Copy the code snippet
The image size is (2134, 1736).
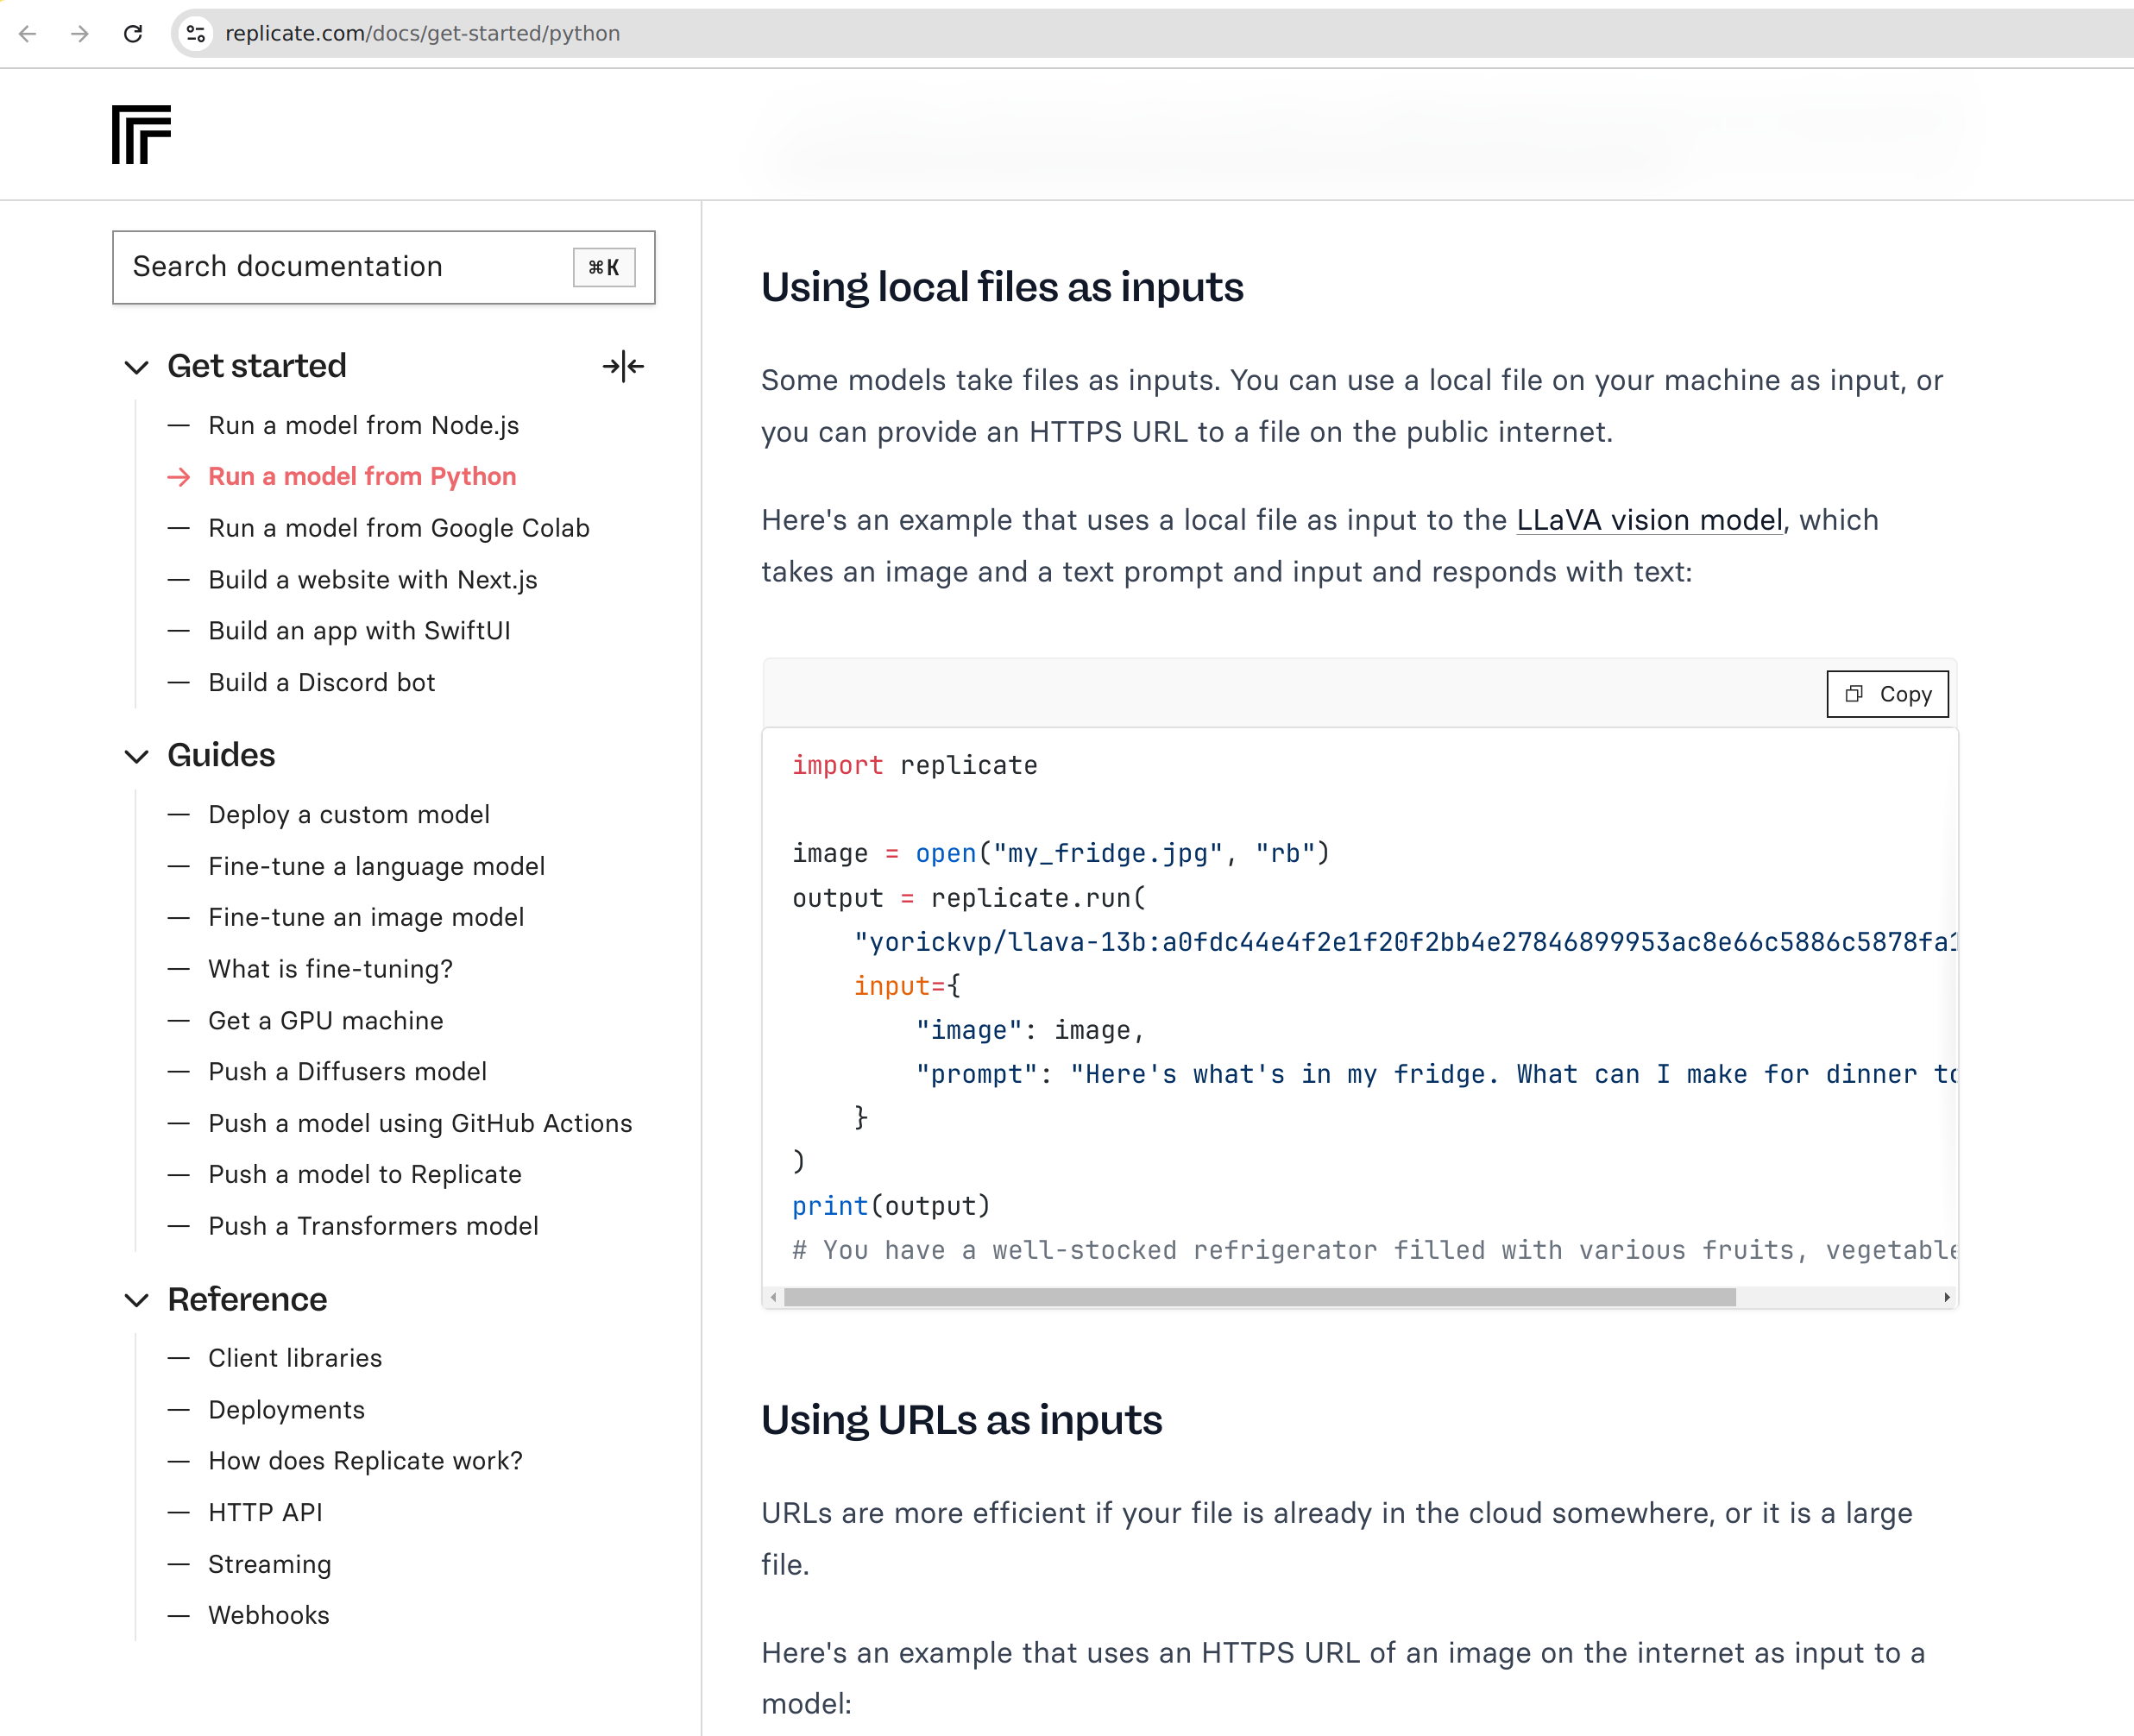coord(1887,694)
